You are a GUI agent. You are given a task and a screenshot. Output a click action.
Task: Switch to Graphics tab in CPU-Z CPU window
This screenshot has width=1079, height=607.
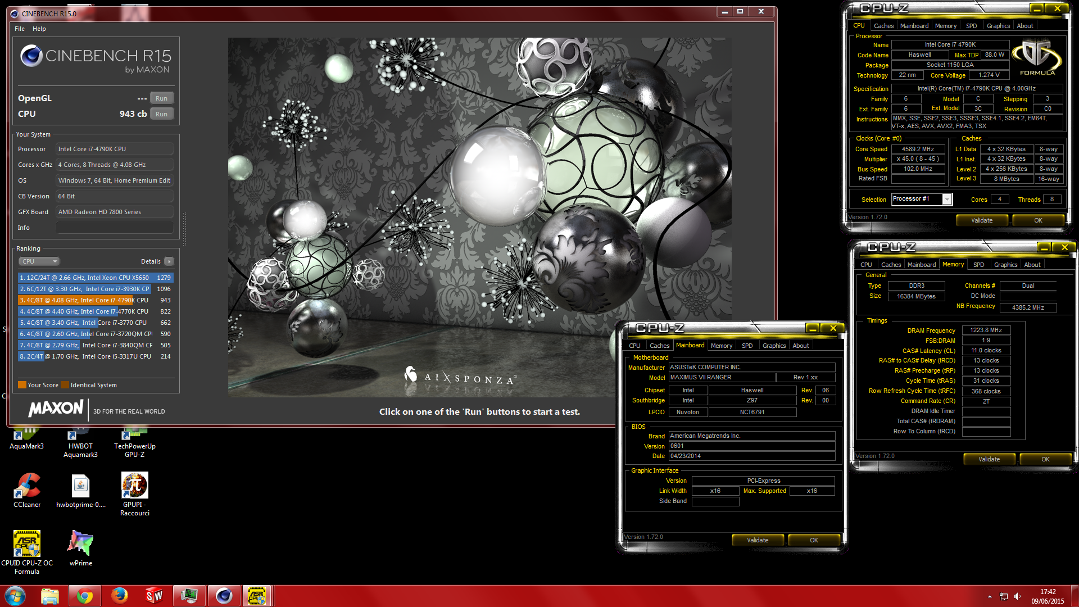coord(998,26)
